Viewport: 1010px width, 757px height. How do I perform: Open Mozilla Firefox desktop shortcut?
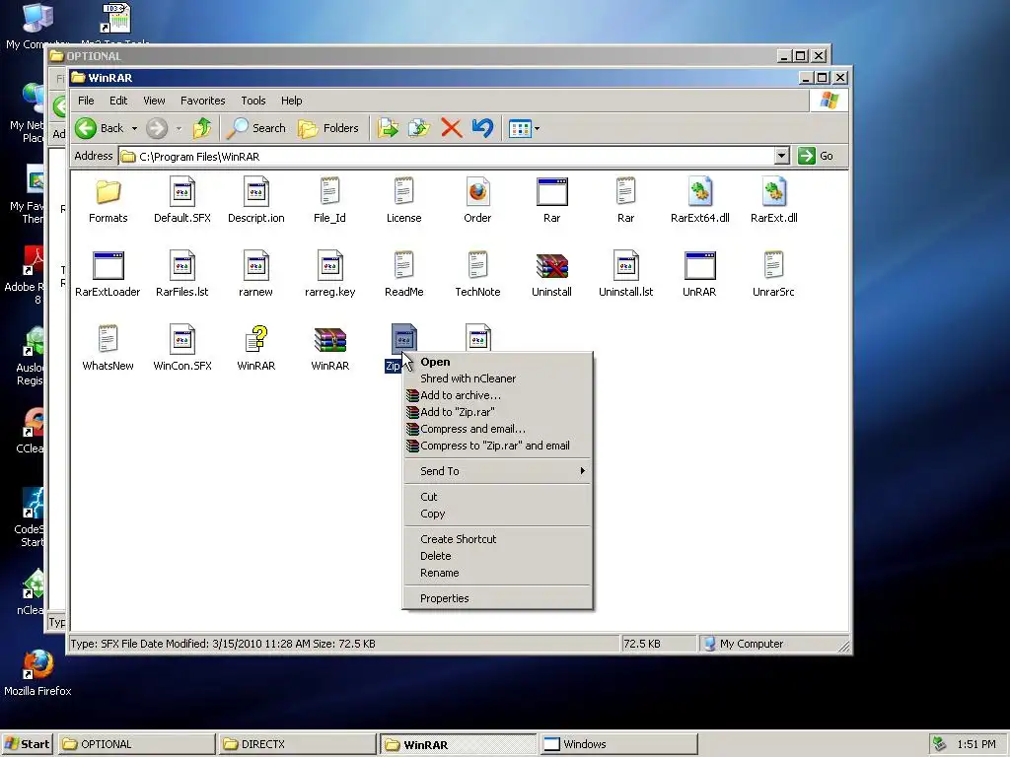tap(37, 673)
